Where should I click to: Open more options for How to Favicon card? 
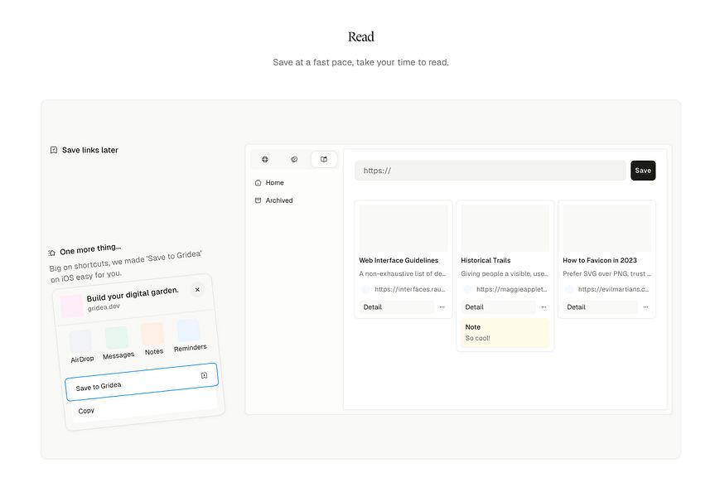pyautogui.click(x=645, y=306)
